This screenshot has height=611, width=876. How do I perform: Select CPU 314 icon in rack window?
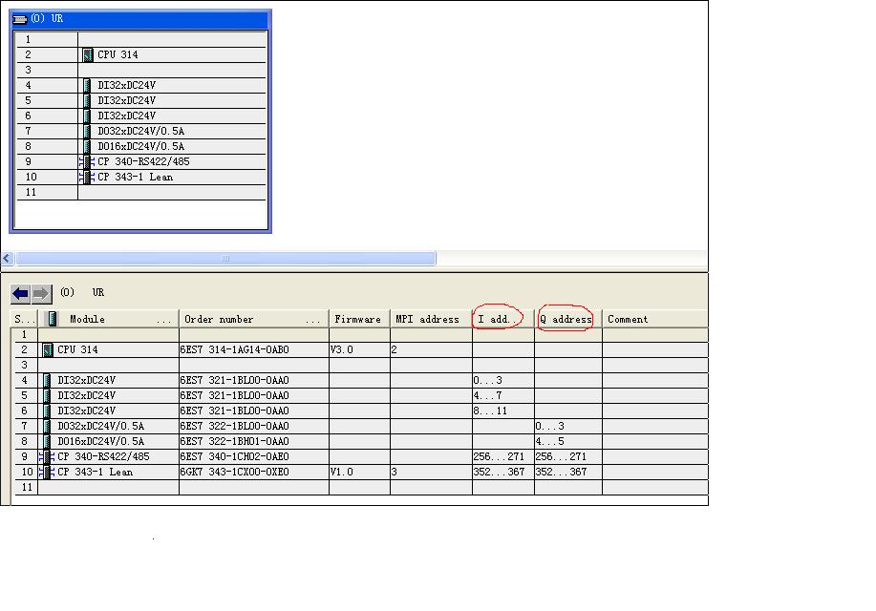(88, 54)
